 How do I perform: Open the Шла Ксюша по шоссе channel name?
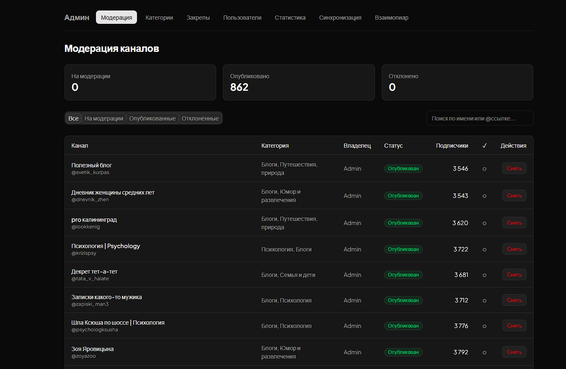coord(118,323)
